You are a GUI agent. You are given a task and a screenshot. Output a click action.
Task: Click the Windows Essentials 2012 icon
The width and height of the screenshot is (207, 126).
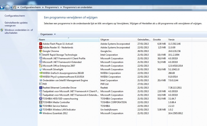(x=41, y=113)
